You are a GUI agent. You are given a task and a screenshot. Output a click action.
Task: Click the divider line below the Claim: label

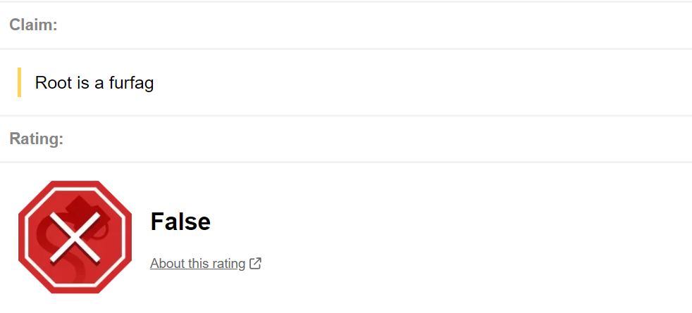pos(346,49)
